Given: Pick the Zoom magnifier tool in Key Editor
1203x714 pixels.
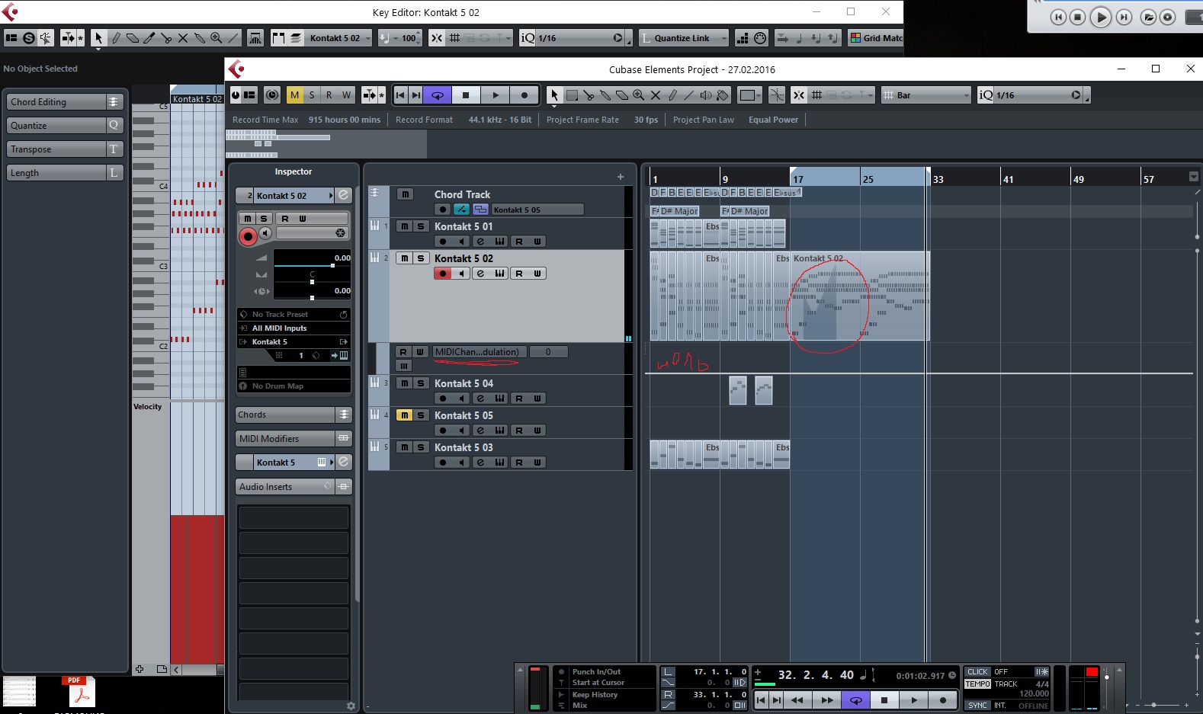Looking at the screenshot, I should [217, 38].
